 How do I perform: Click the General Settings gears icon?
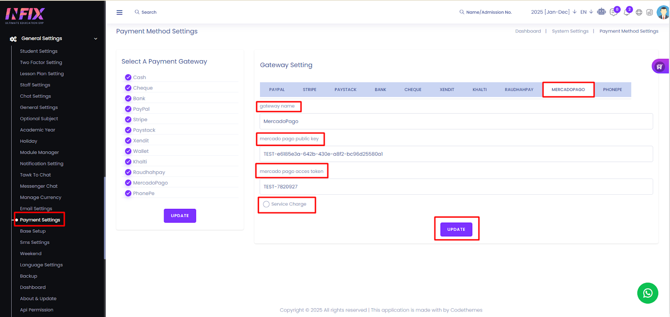(x=13, y=38)
